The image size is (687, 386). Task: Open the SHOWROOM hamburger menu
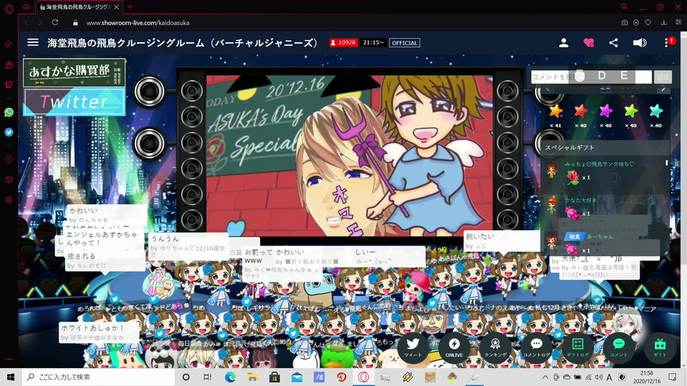33,42
